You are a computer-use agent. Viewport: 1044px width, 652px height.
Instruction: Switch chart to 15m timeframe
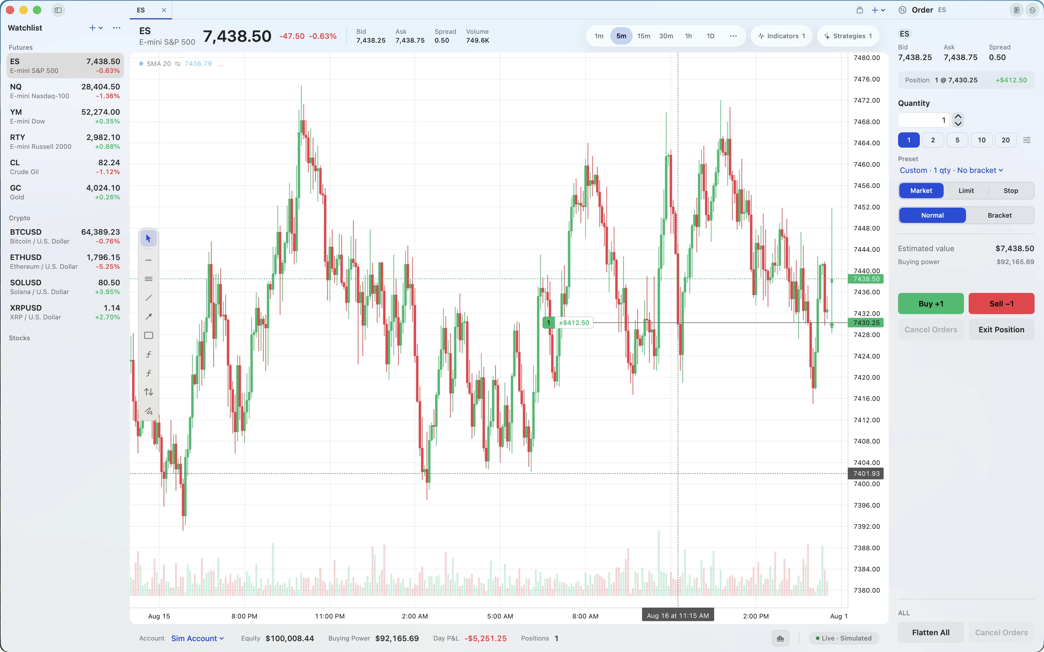coord(643,36)
